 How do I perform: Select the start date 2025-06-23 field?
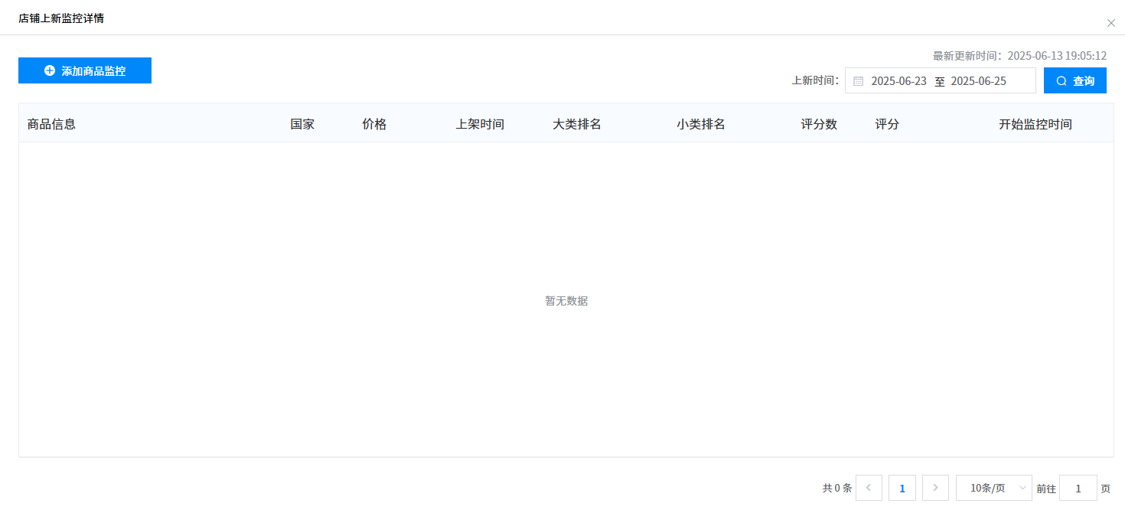[x=898, y=81]
